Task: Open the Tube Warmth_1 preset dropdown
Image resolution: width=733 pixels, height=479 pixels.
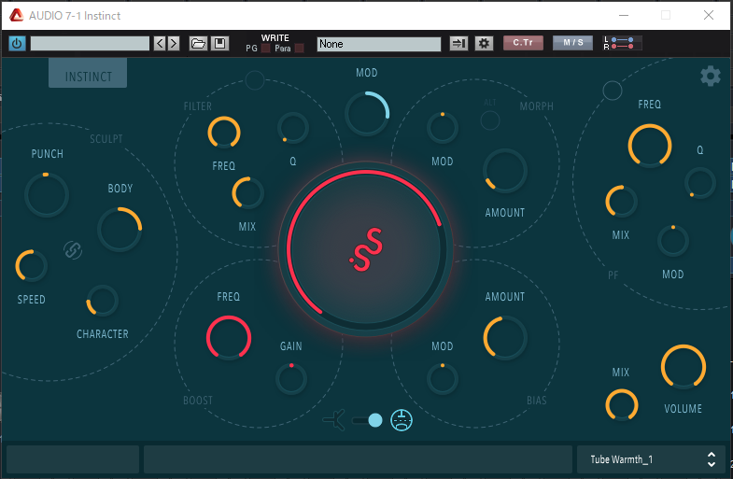Action: pyautogui.click(x=650, y=459)
